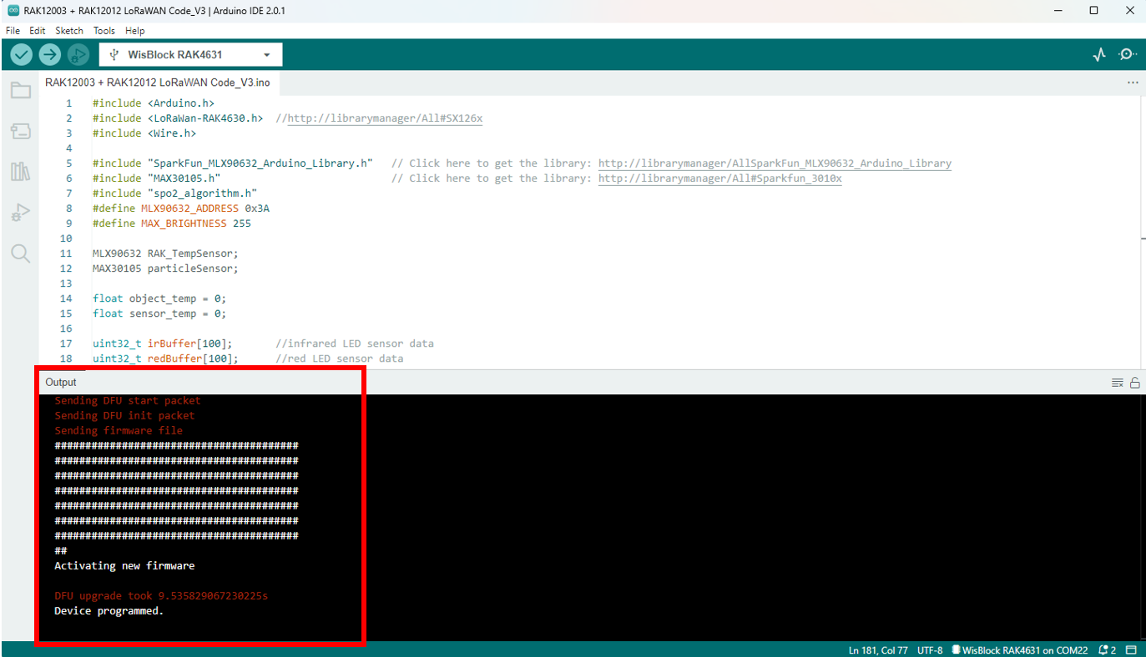
Task: Open the Serial Plotter
Action: [x=1099, y=54]
